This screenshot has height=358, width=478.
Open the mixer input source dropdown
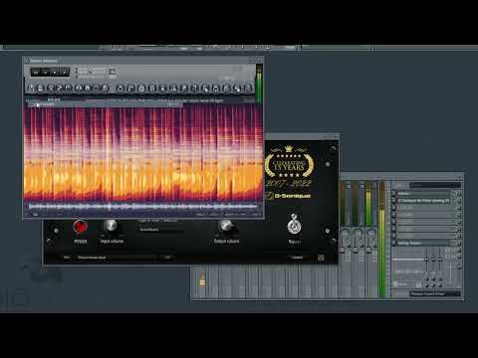pos(435,185)
